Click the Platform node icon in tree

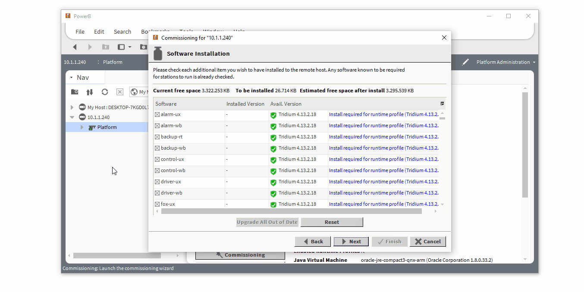(92, 127)
